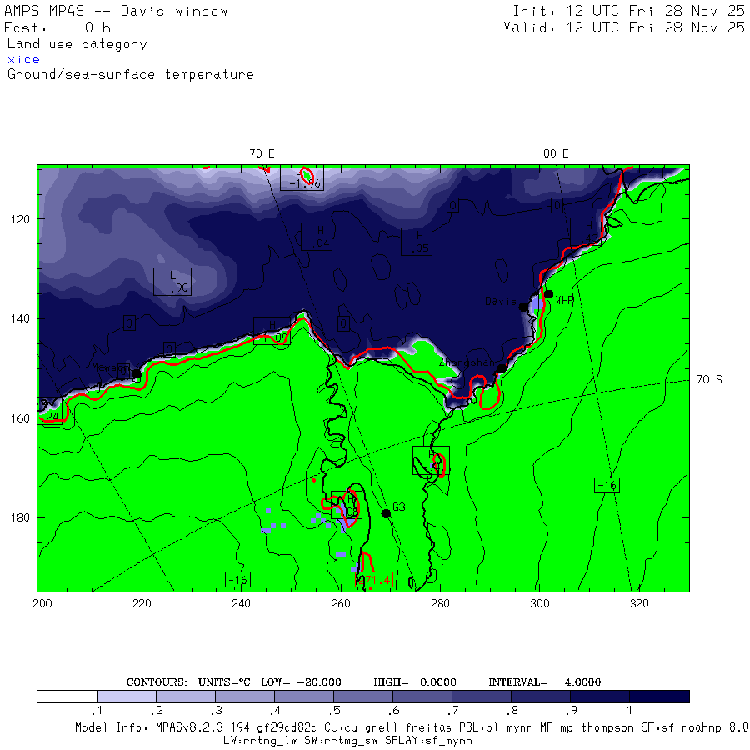Click the blue xice legend text

(x=23, y=60)
